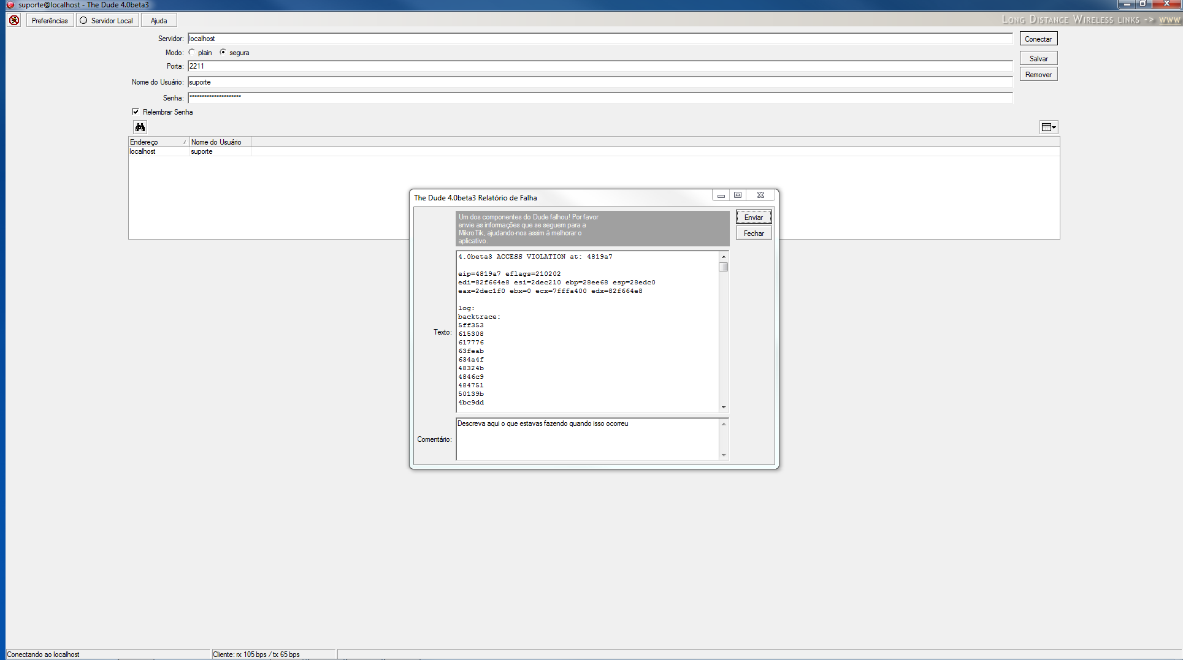Maximize the Relatório de Falha dialog
The image size is (1183, 660).
(738, 195)
